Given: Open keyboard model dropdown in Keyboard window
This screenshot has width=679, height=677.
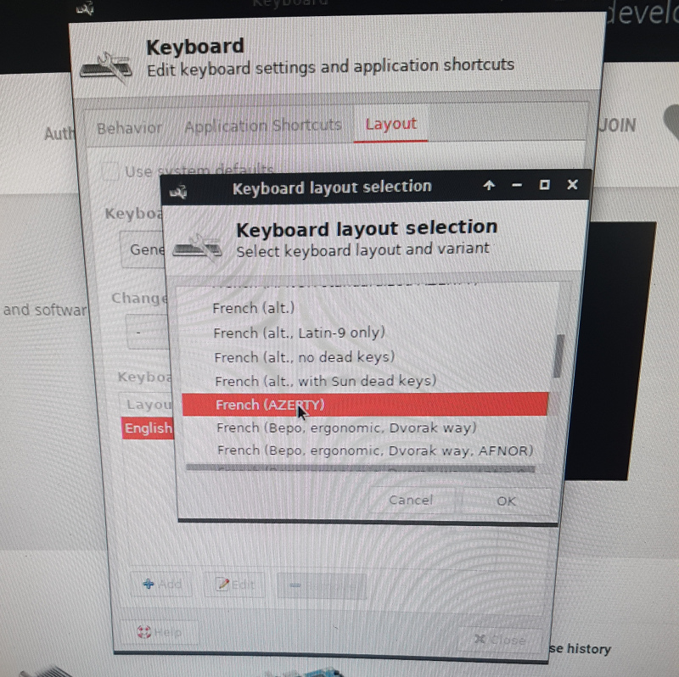Looking at the screenshot, I should click(x=143, y=249).
